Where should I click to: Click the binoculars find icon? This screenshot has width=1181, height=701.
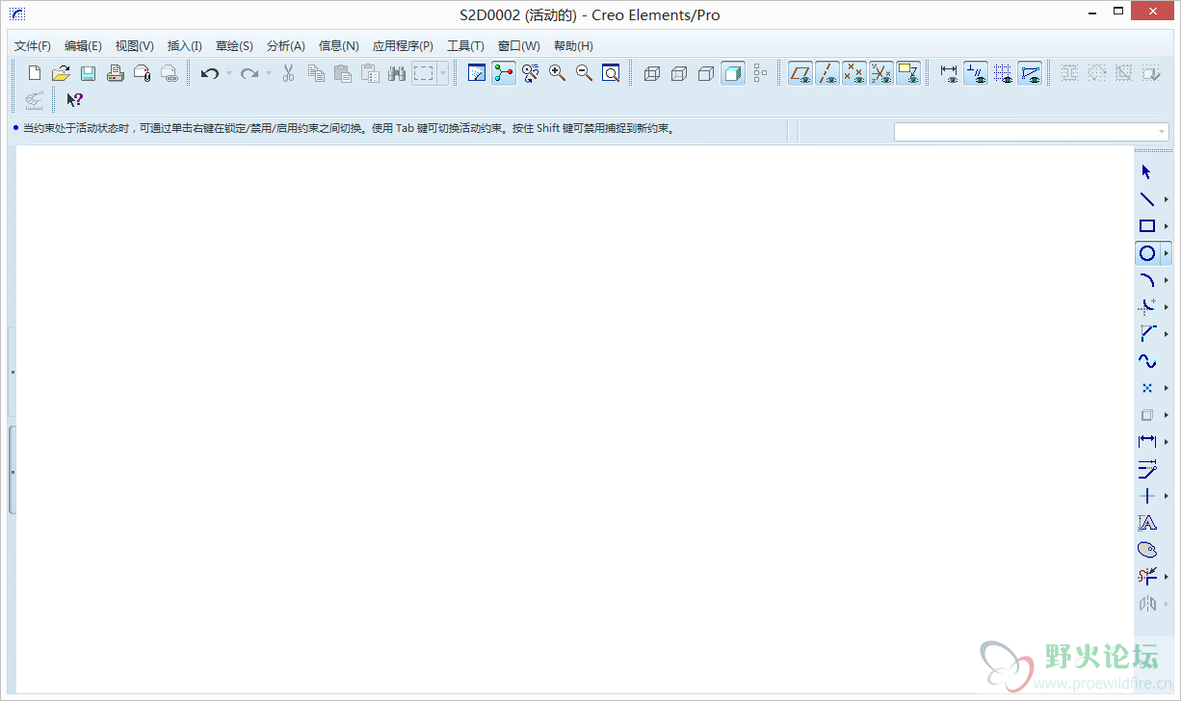click(x=396, y=73)
